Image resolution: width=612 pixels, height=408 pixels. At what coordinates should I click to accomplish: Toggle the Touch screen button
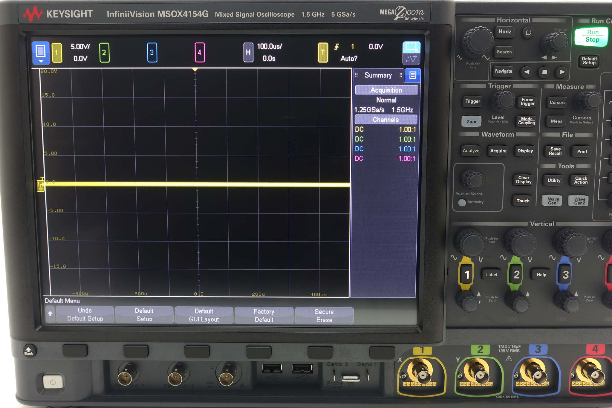pos(522,201)
